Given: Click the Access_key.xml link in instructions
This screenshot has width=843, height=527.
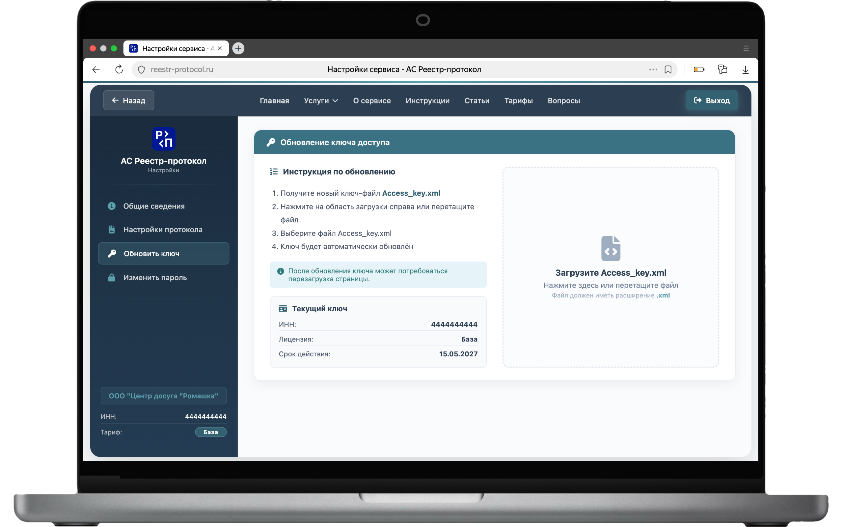Looking at the screenshot, I should pyautogui.click(x=411, y=193).
